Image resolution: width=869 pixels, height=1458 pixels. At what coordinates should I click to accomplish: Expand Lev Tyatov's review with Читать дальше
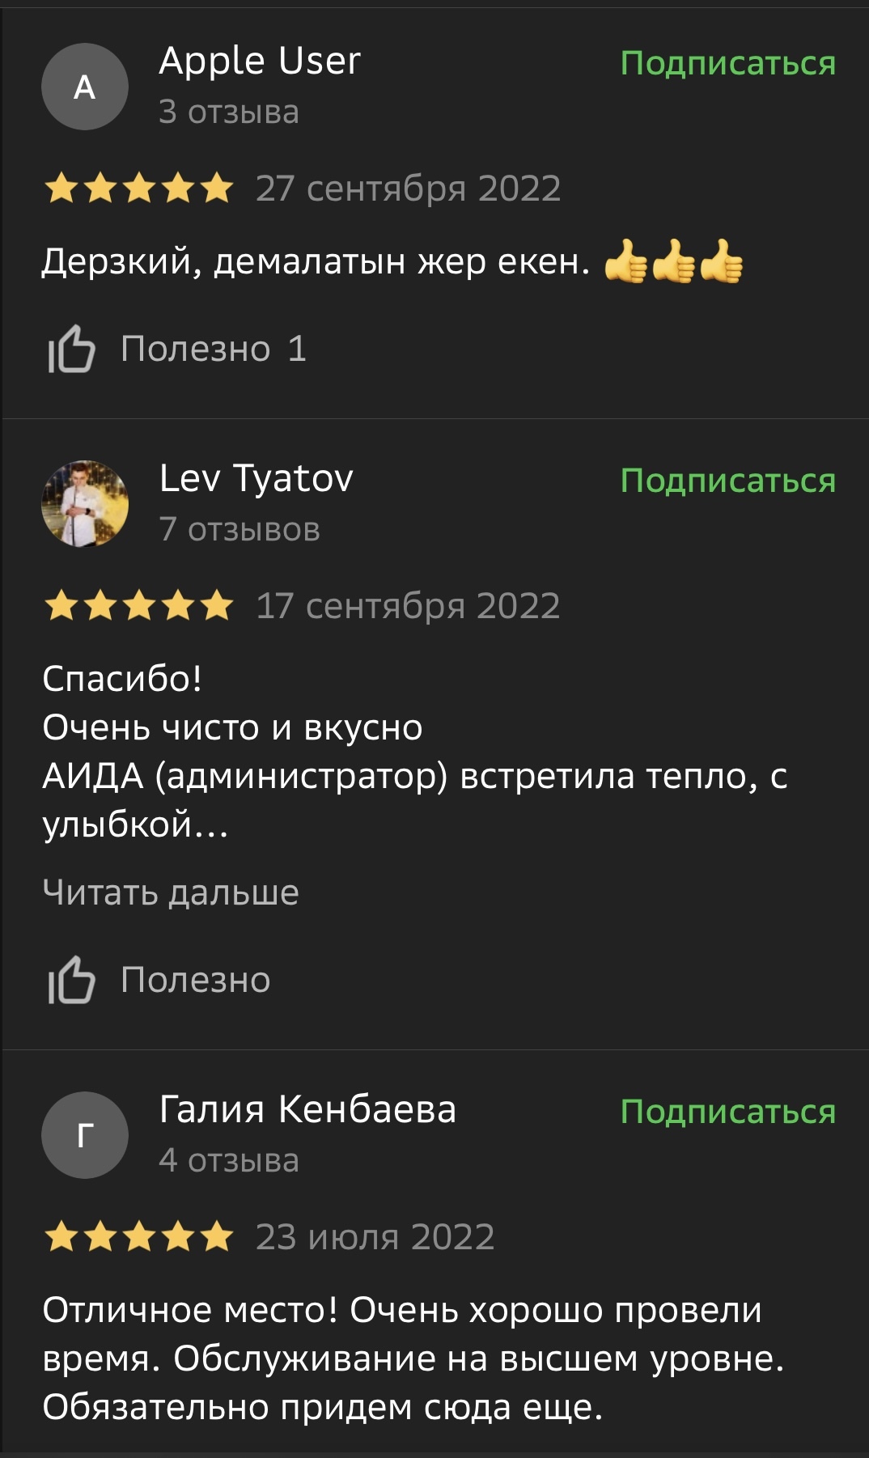(x=171, y=892)
